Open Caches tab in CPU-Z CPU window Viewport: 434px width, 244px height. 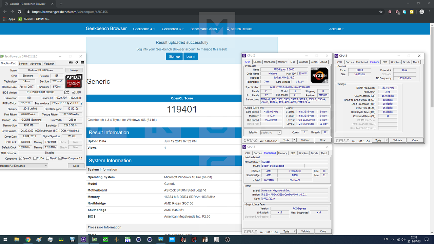(257, 62)
